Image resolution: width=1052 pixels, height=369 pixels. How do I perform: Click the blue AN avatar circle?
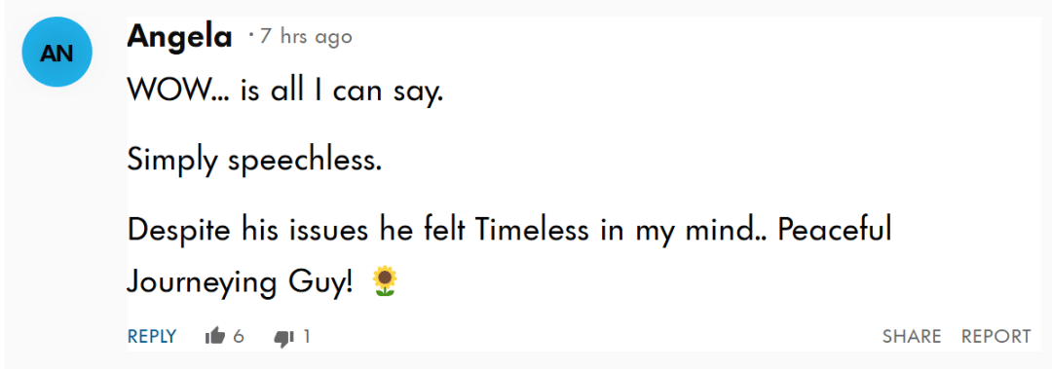point(56,53)
